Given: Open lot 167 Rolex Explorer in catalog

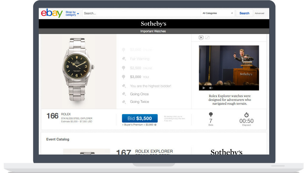Looking at the screenshot, I should pos(154,152).
